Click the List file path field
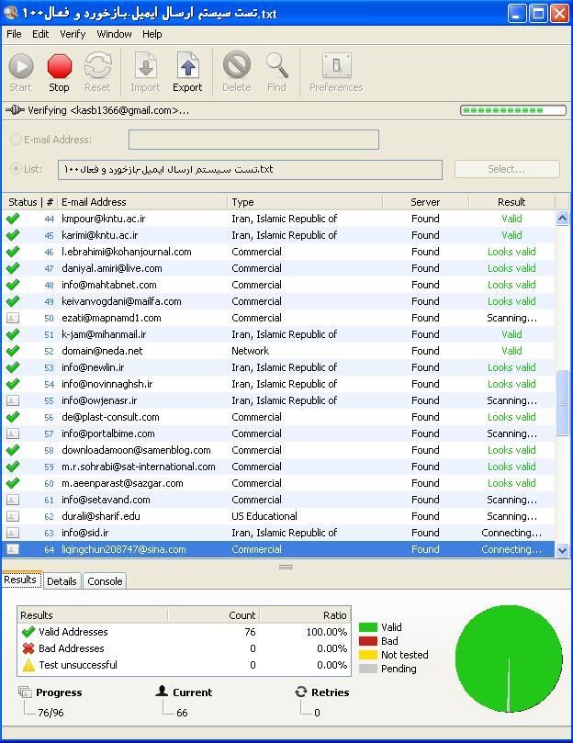 click(x=251, y=169)
